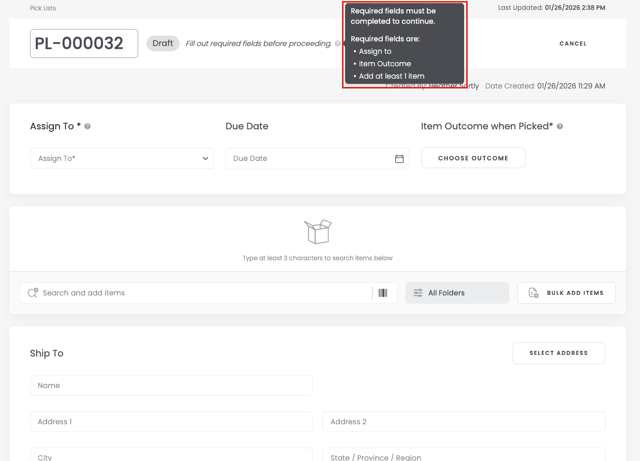Click help icon next to Assign To

click(87, 126)
